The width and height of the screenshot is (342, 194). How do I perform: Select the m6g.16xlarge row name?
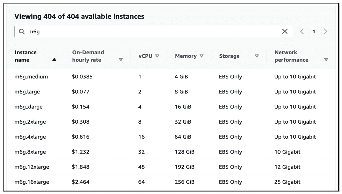32,182
